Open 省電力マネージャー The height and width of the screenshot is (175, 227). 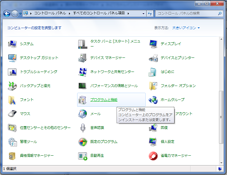pyautogui.click(x=170, y=156)
